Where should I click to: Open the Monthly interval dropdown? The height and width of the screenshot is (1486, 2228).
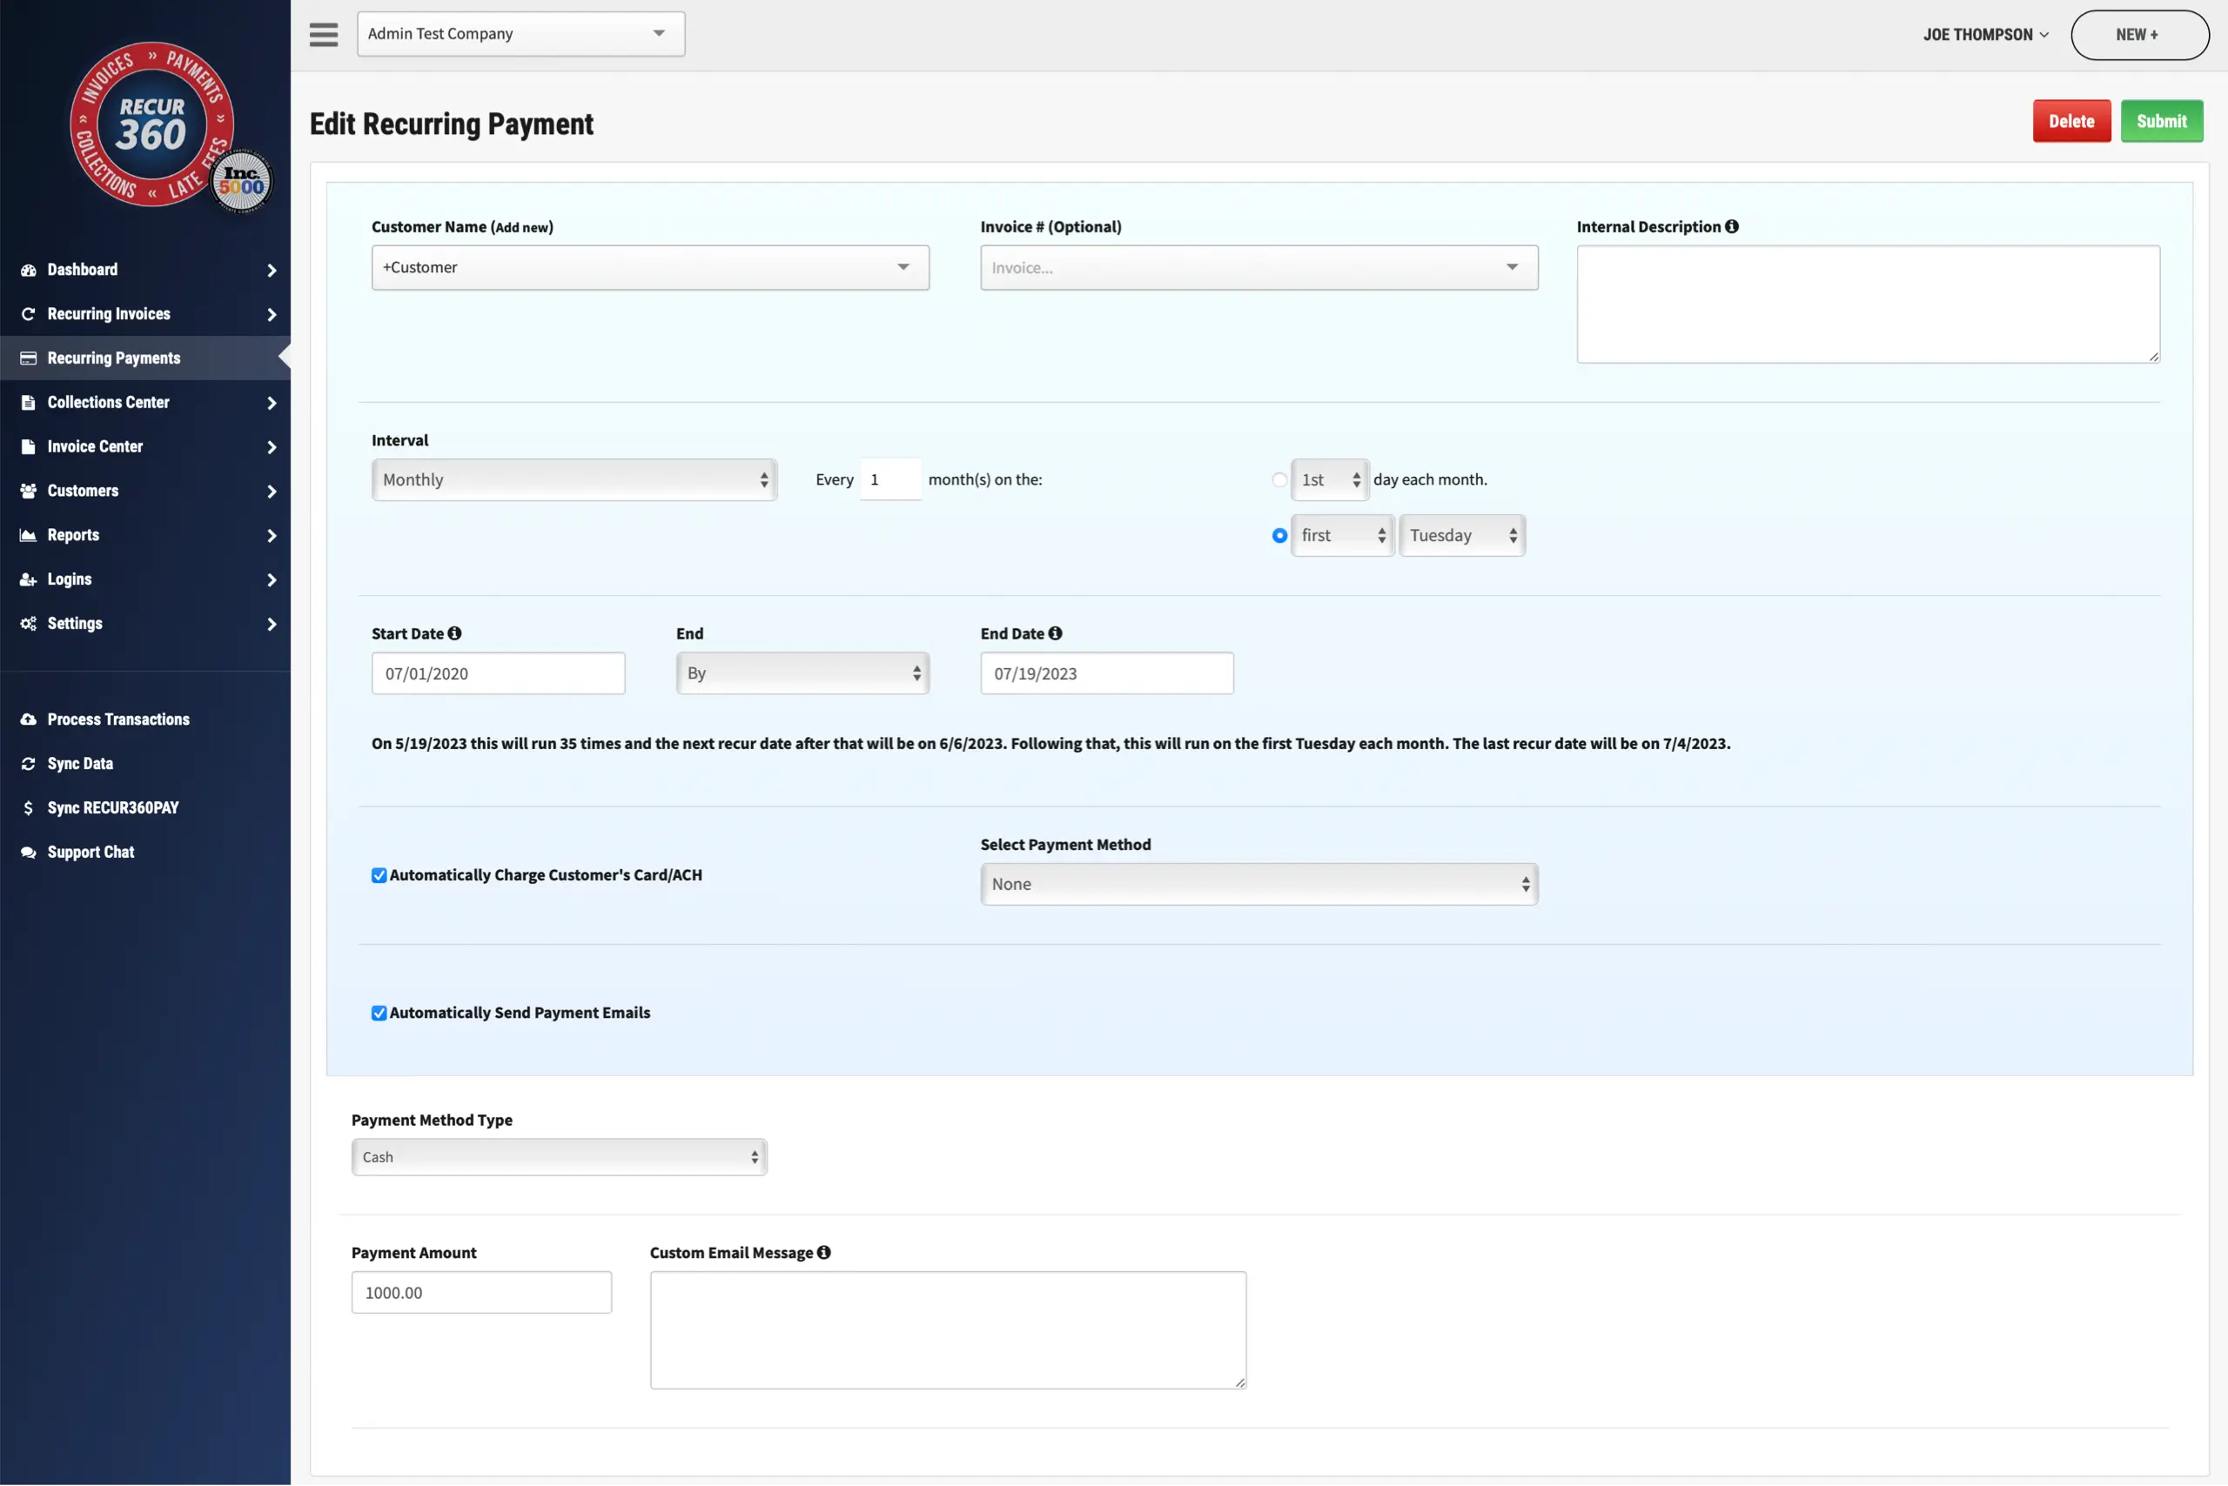point(574,479)
